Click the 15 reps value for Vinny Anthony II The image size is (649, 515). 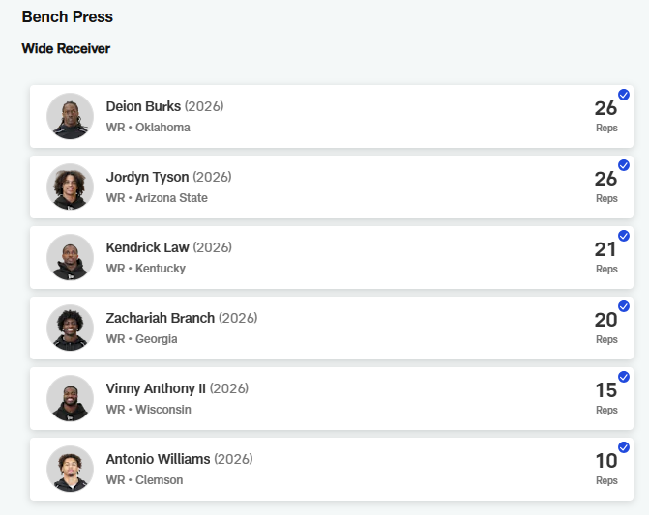tap(605, 390)
